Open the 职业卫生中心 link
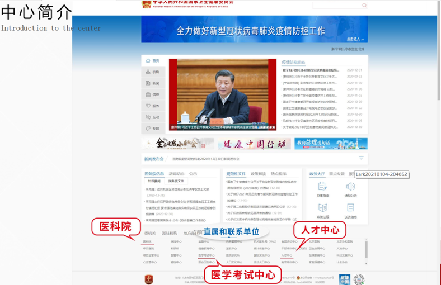Viewport: 441px width, 285px height. point(207,262)
